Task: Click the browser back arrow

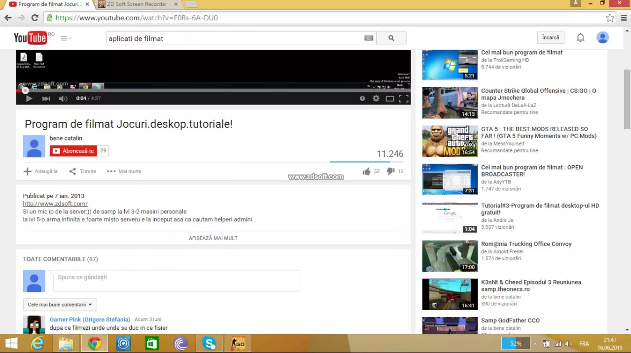Action: tap(8, 18)
